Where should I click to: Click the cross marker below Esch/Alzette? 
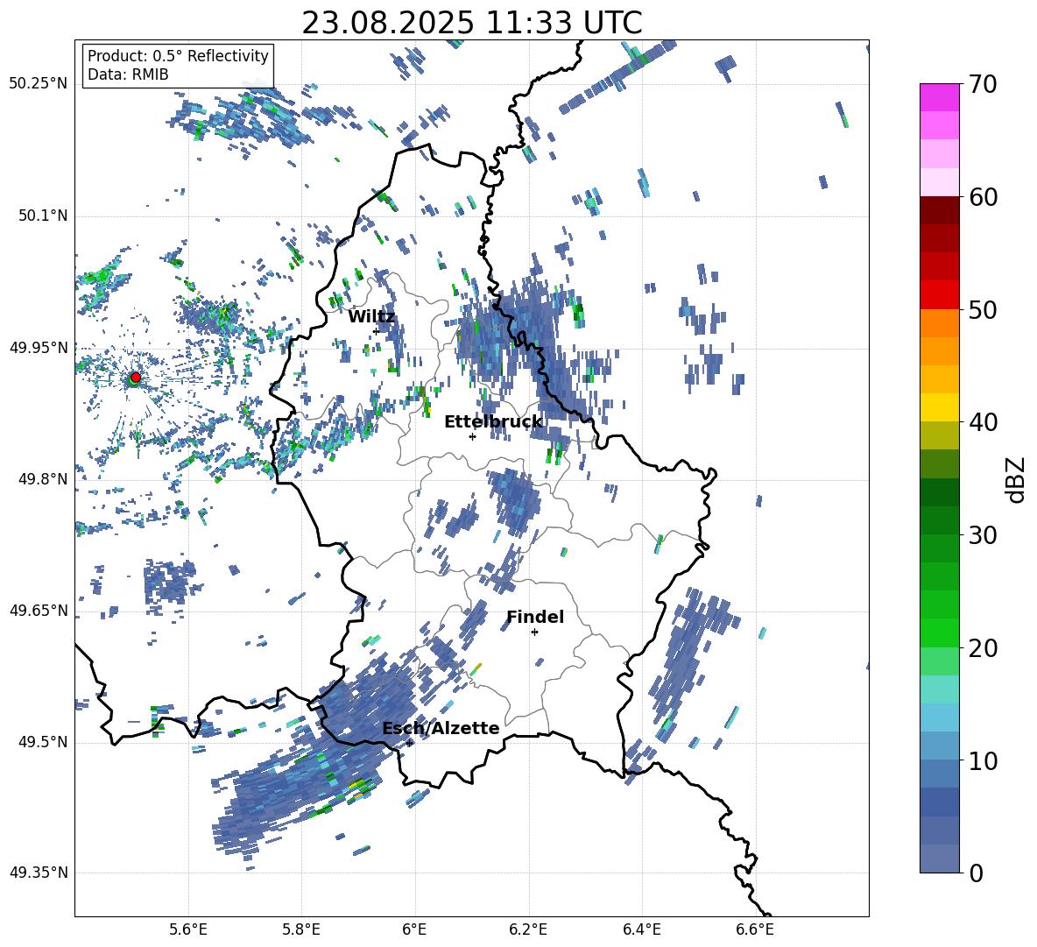pyautogui.click(x=409, y=743)
